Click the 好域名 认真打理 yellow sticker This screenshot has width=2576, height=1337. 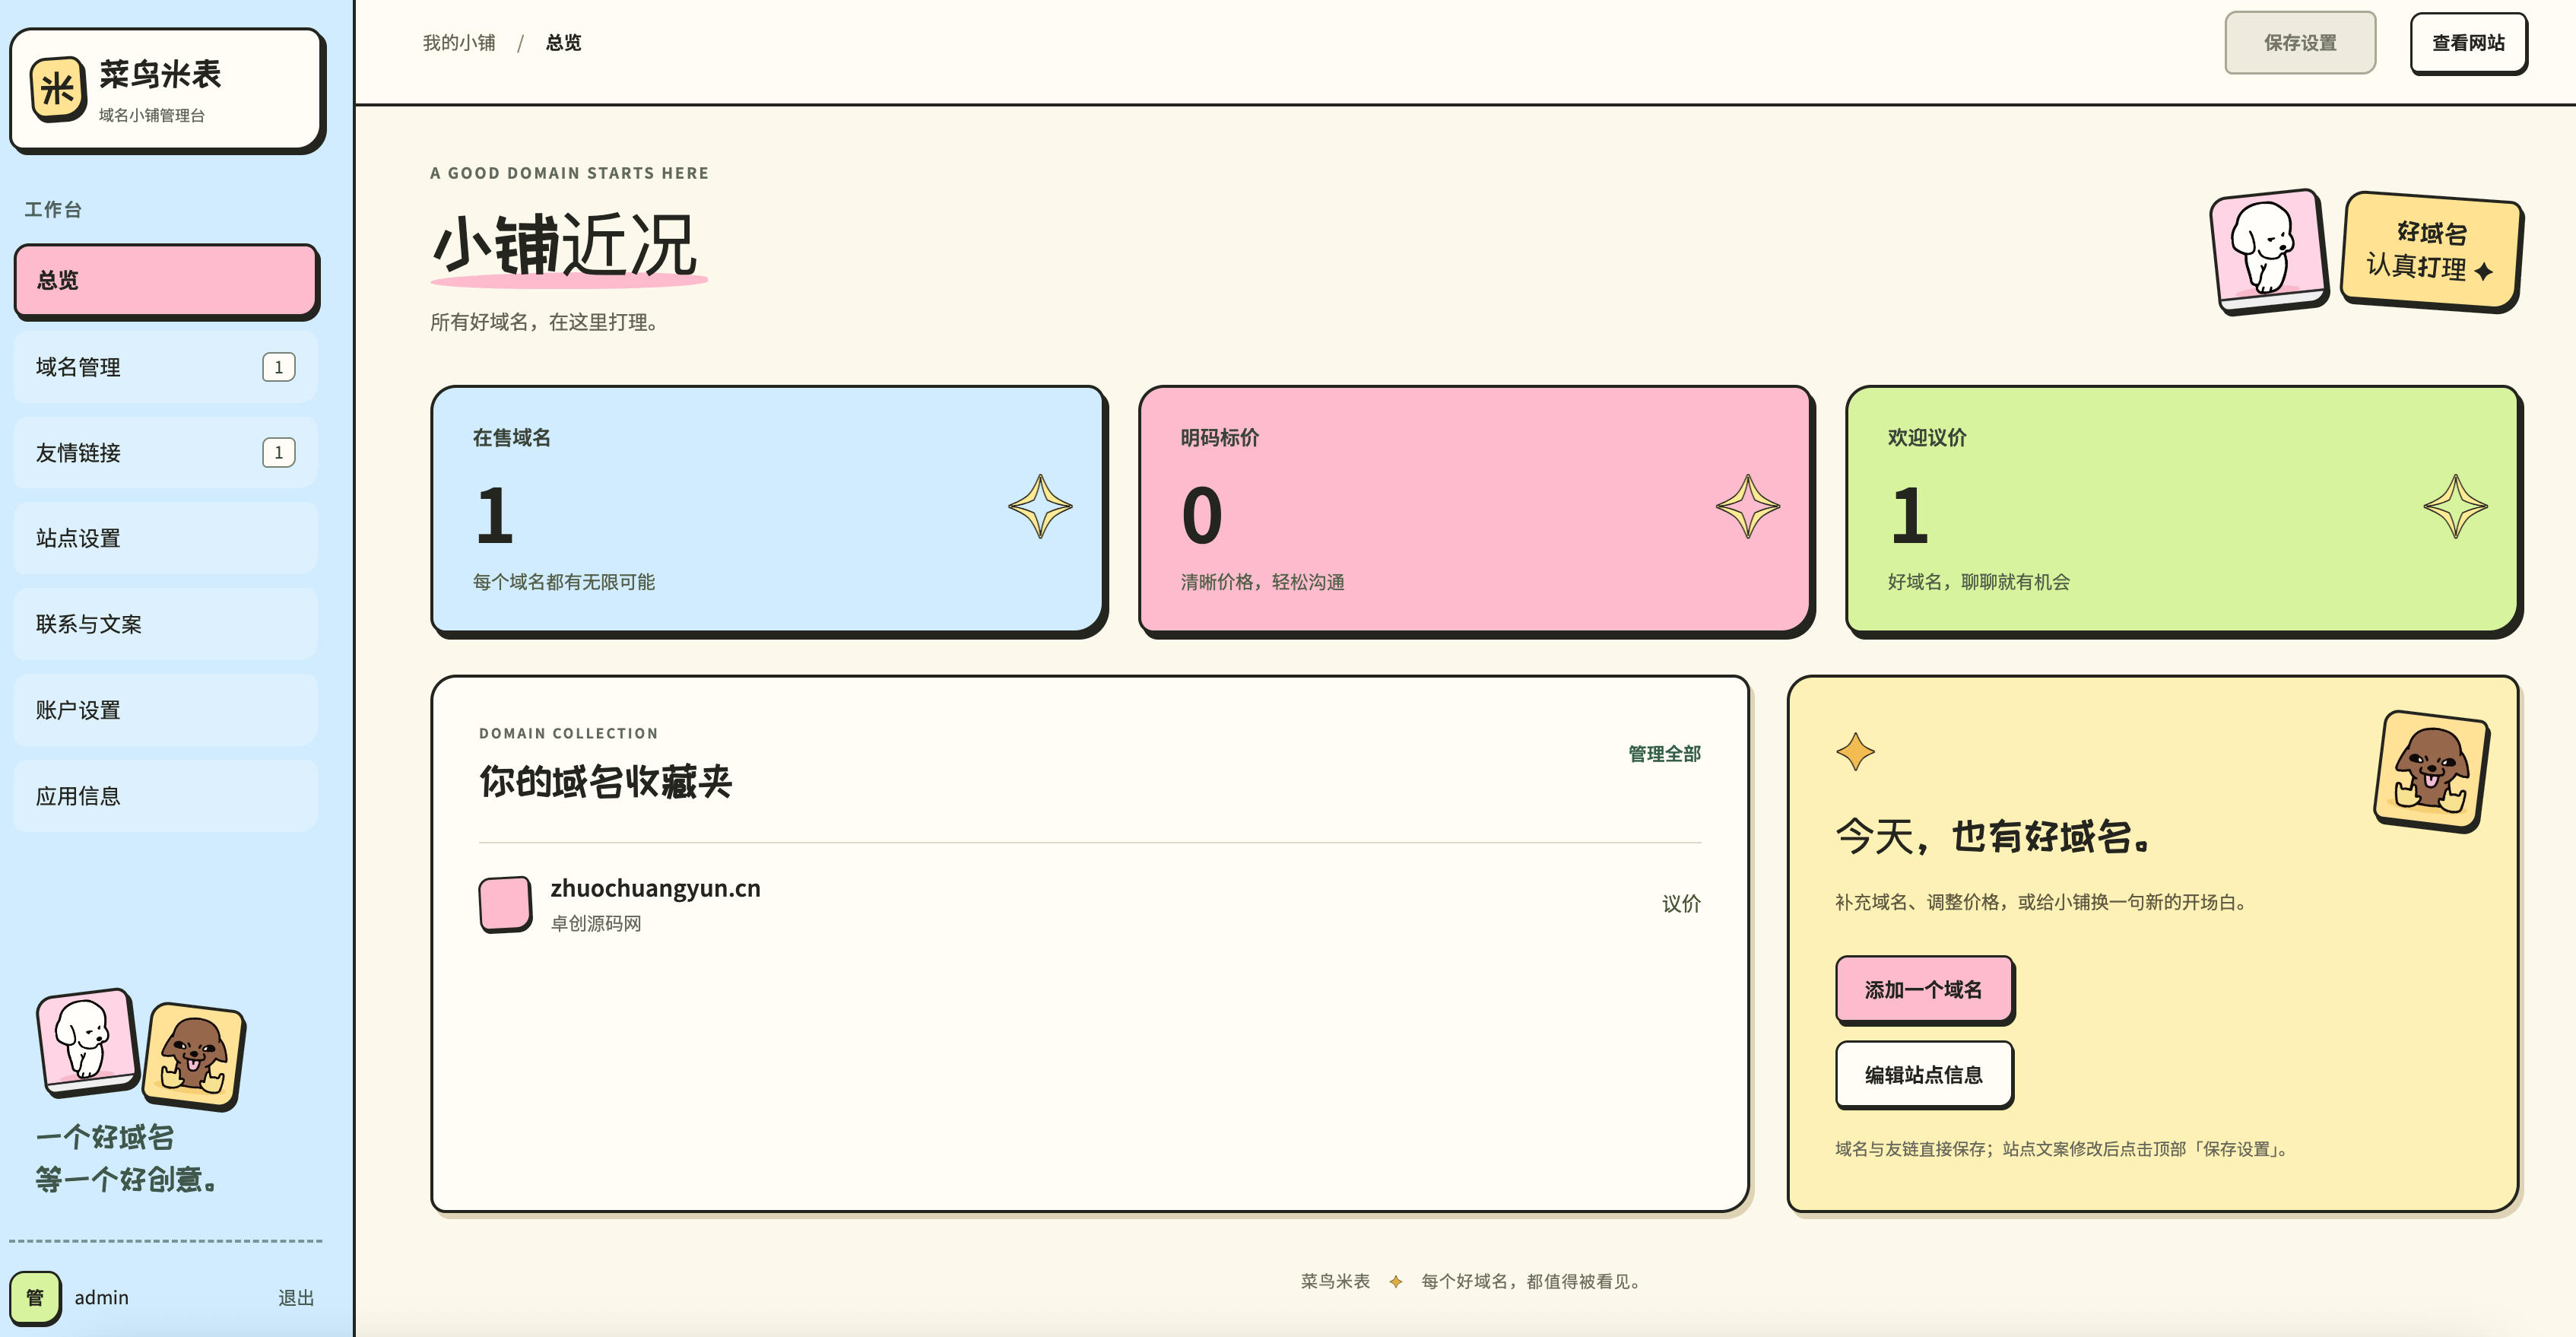[2431, 250]
